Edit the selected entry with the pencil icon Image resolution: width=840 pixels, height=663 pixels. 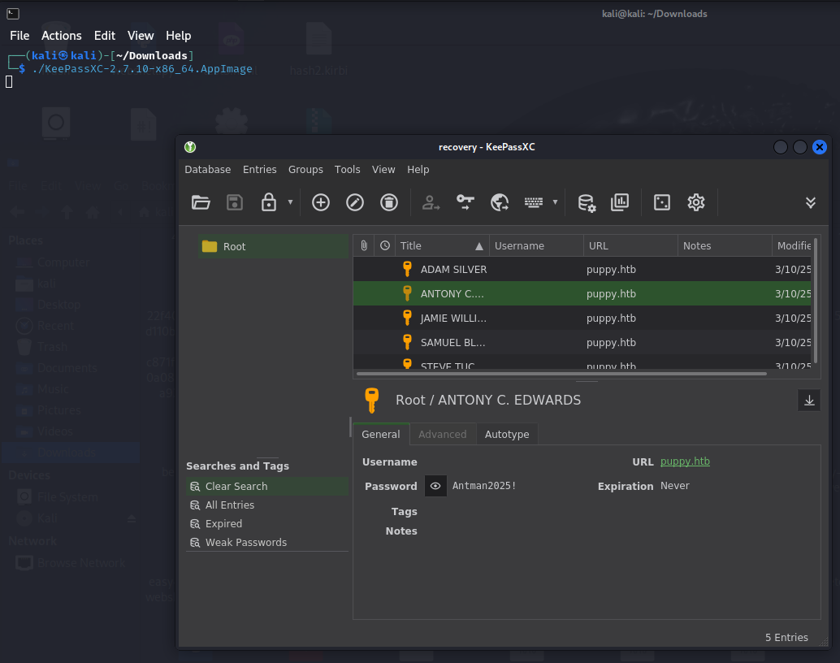pyautogui.click(x=355, y=202)
